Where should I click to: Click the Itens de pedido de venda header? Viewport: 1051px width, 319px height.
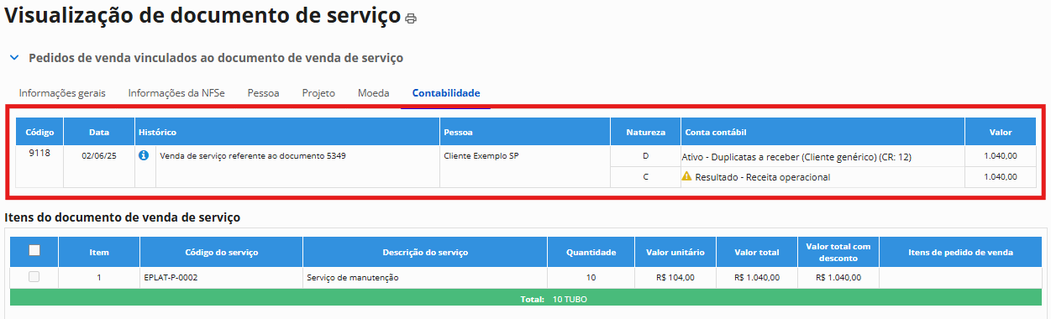pos(960,252)
